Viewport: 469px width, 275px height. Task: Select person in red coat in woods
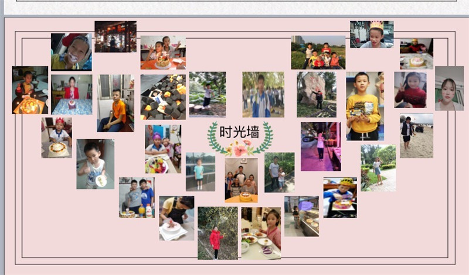click(217, 233)
